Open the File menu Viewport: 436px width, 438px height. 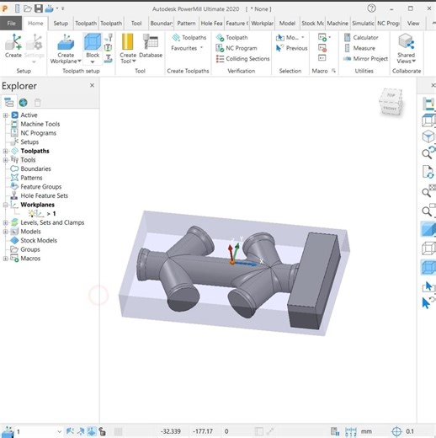pyautogui.click(x=11, y=24)
